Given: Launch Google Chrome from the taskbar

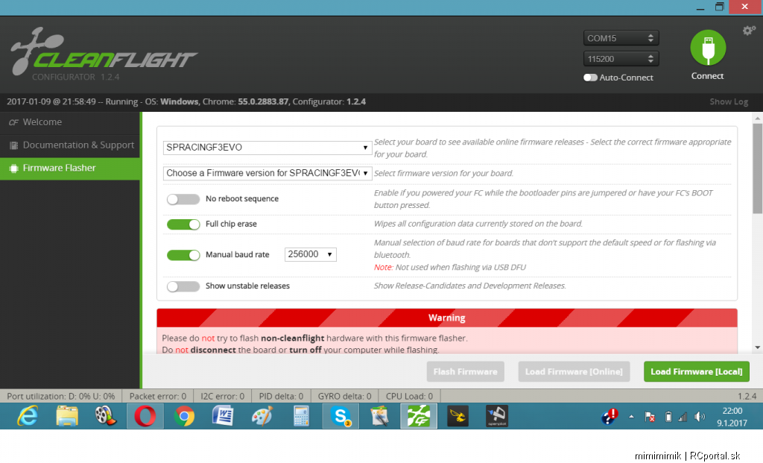Looking at the screenshot, I should pos(185,416).
